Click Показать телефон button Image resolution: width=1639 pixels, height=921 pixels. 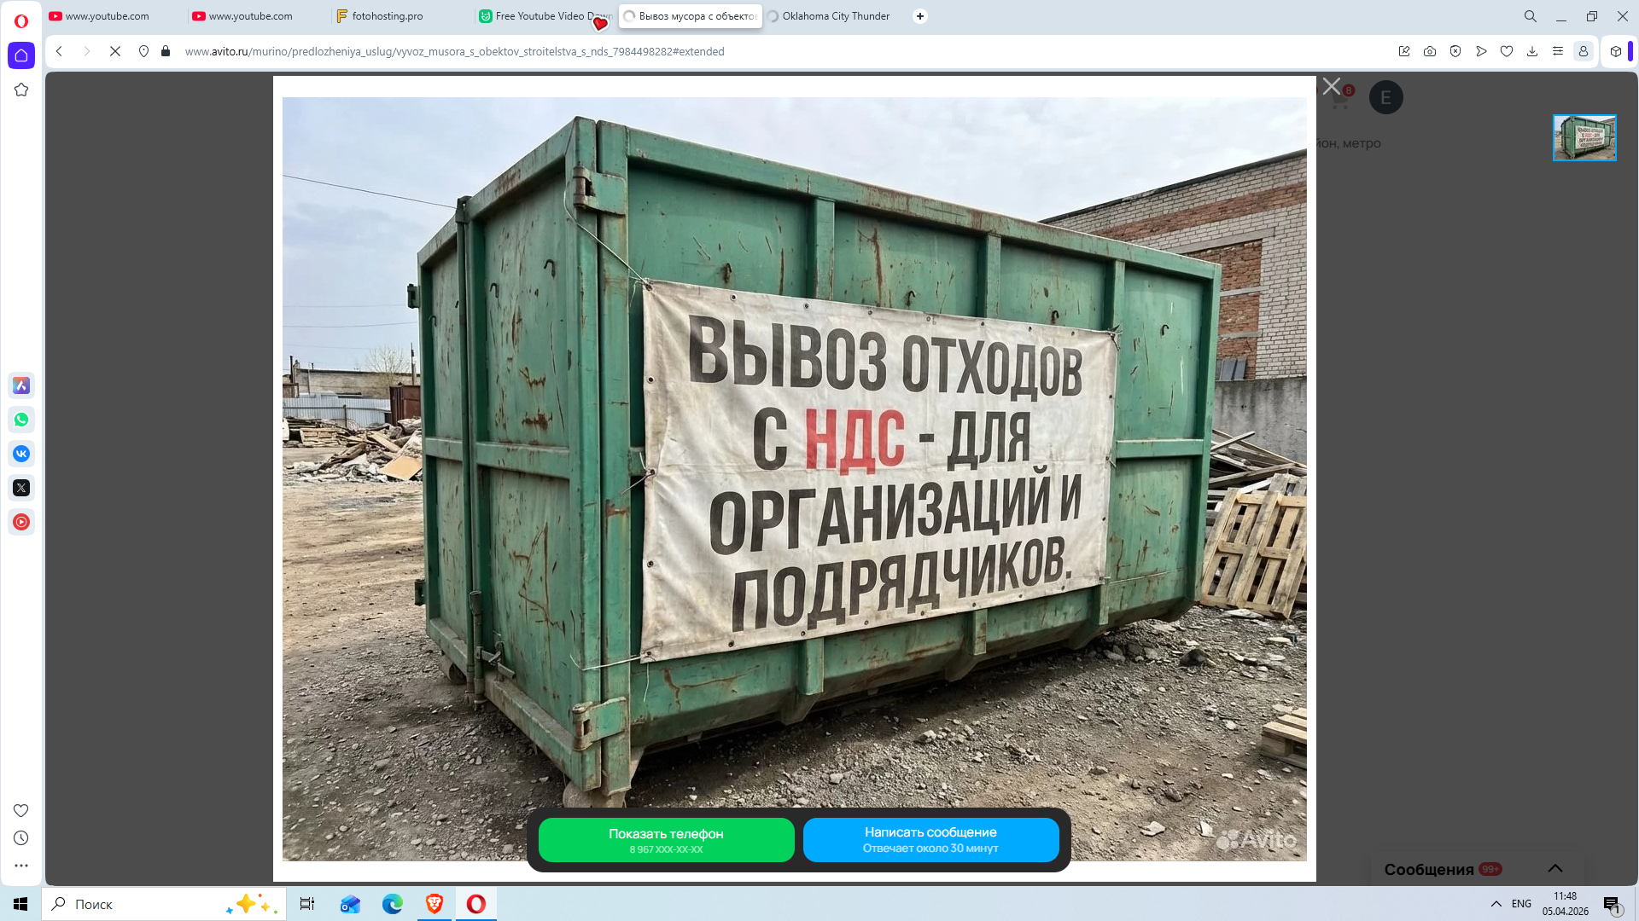[666, 840]
